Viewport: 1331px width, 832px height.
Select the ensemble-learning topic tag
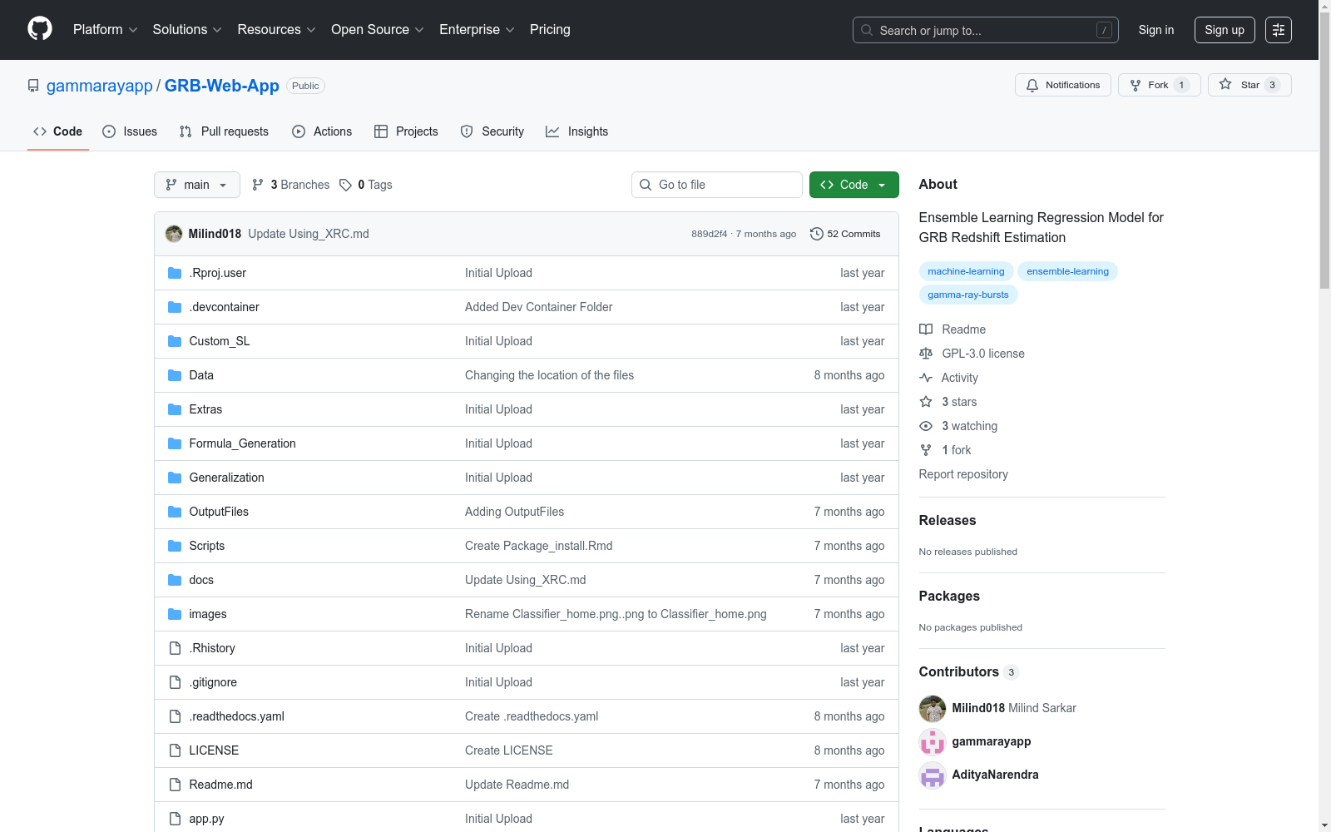point(1067,271)
